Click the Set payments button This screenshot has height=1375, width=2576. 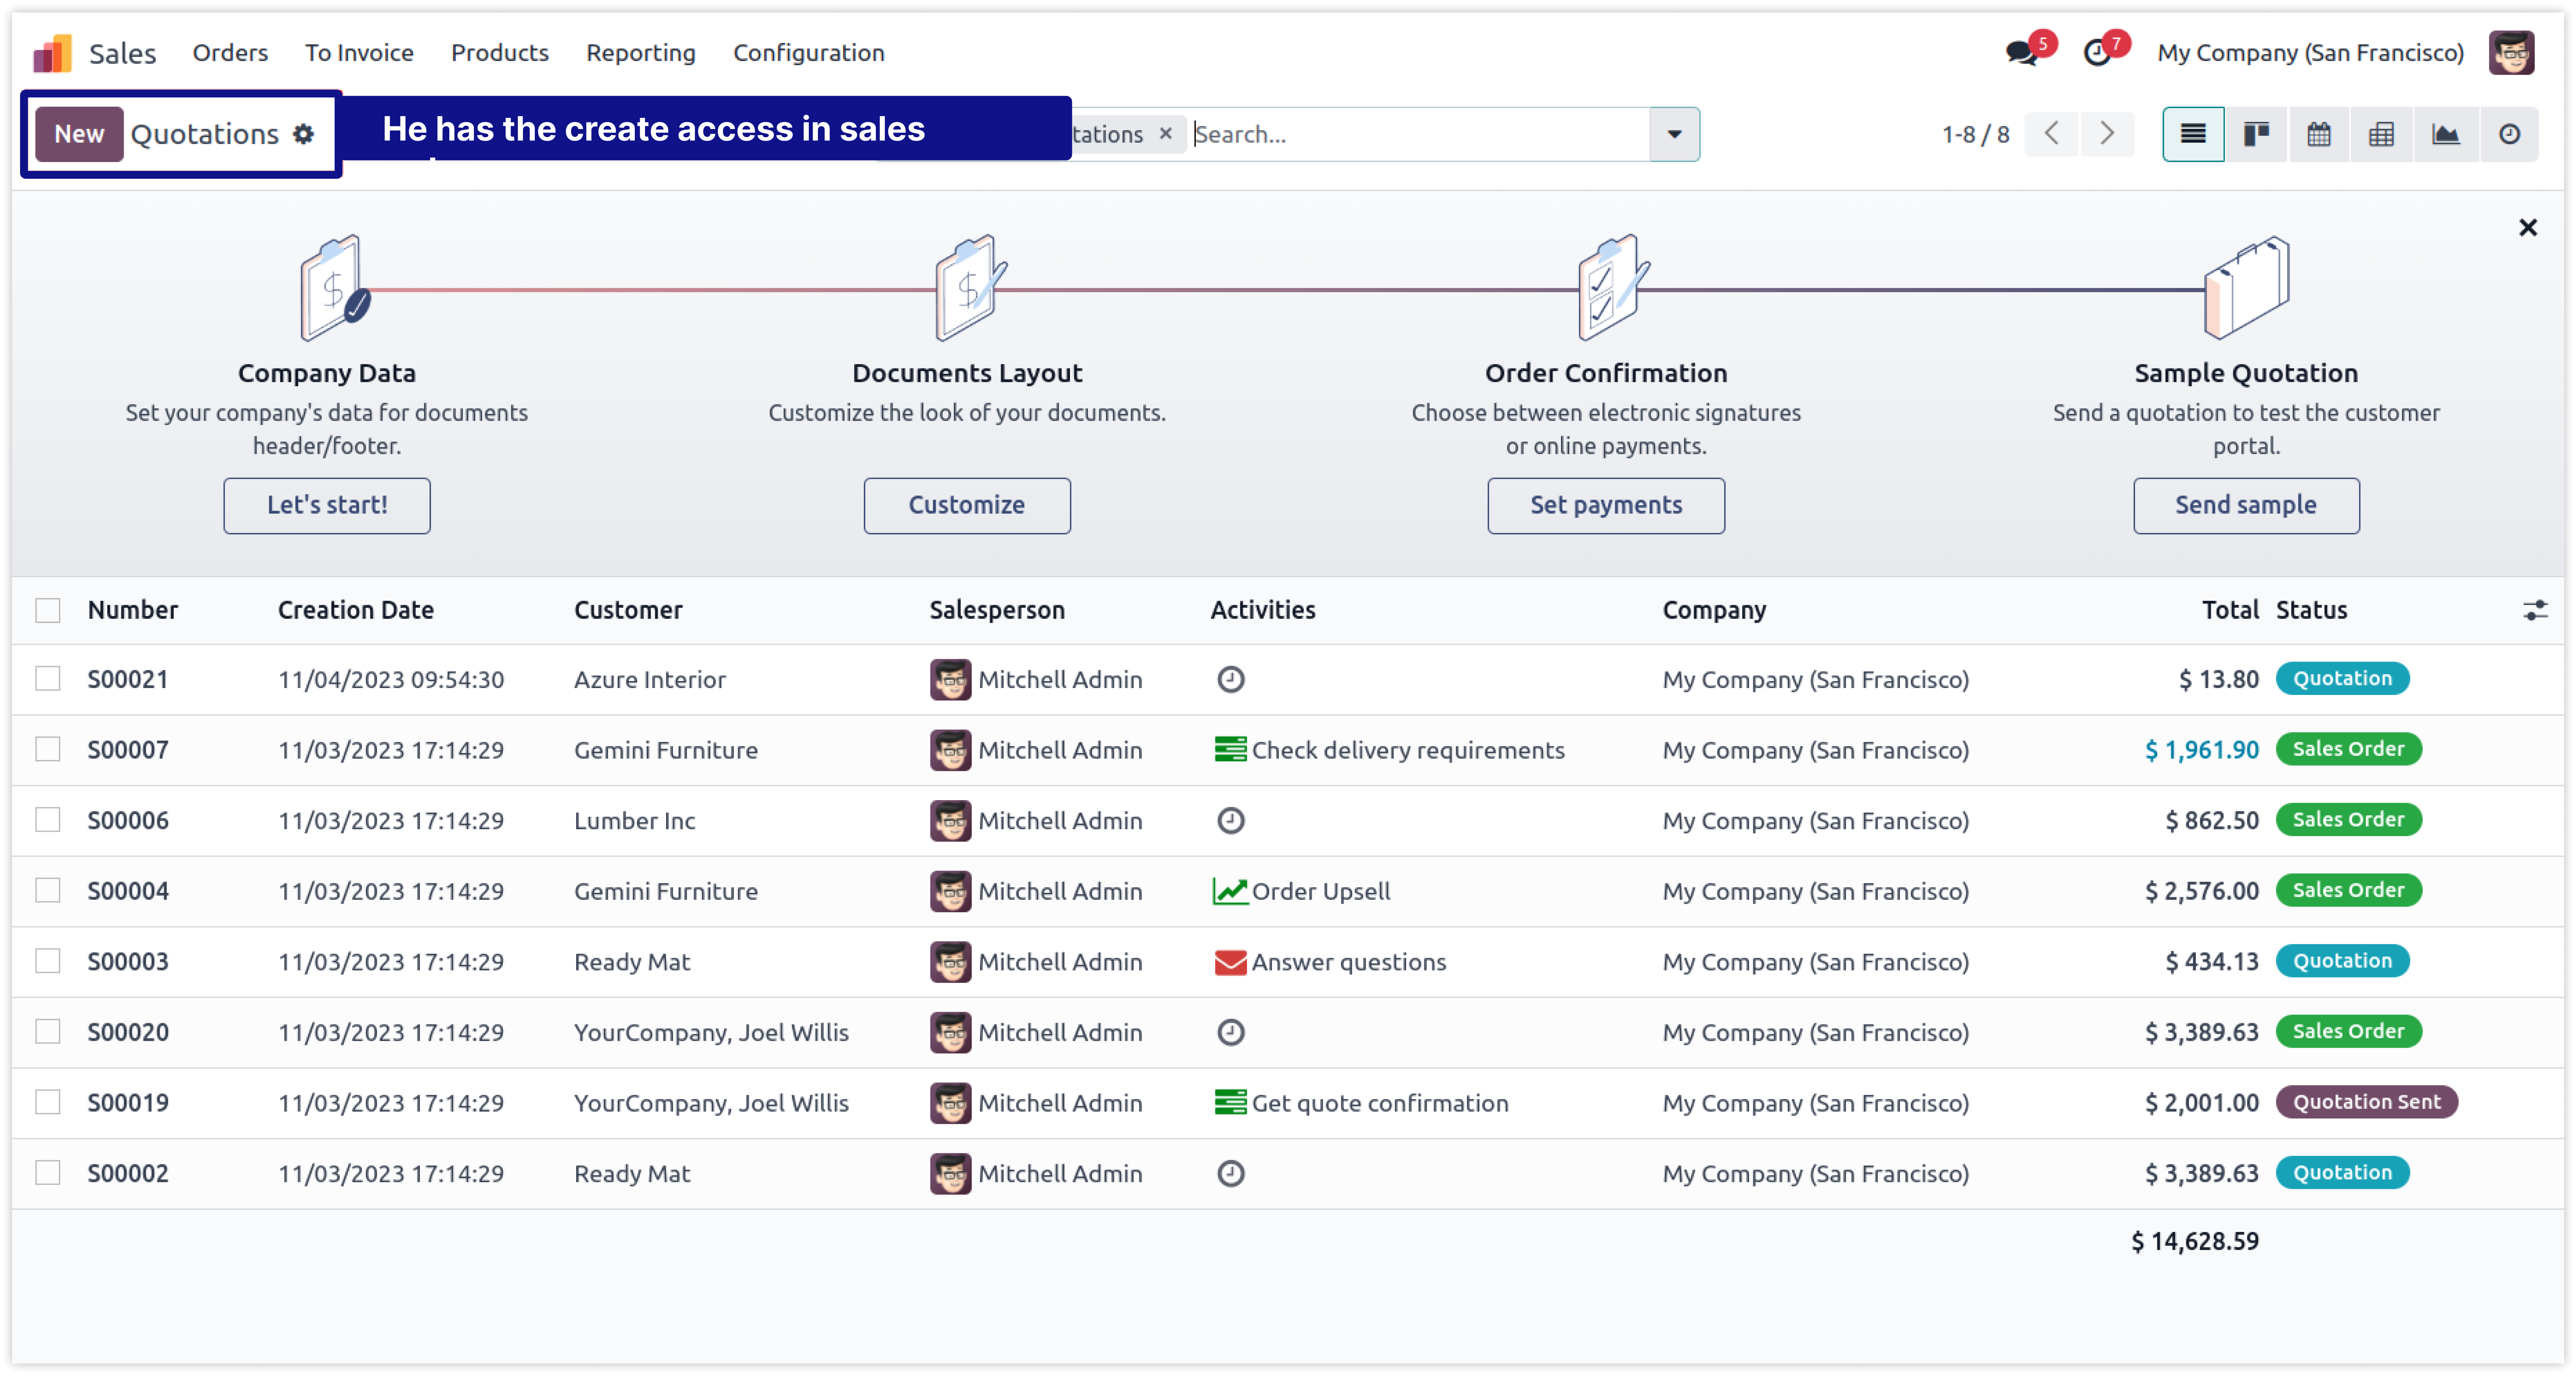(x=1606, y=506)
